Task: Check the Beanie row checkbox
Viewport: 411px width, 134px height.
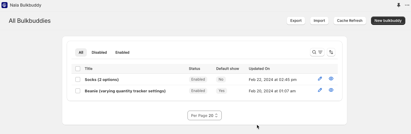Action: click(x=78, y=91)
